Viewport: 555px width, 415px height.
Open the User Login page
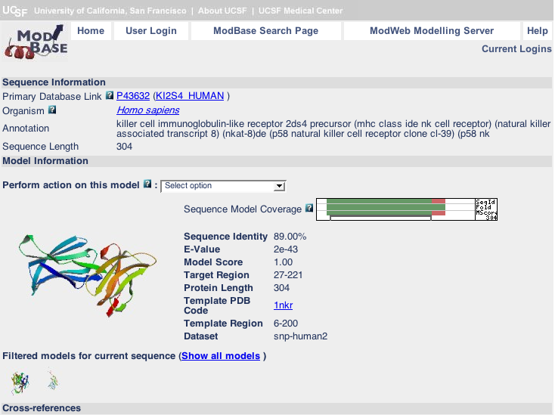click(x=150, y=31)
